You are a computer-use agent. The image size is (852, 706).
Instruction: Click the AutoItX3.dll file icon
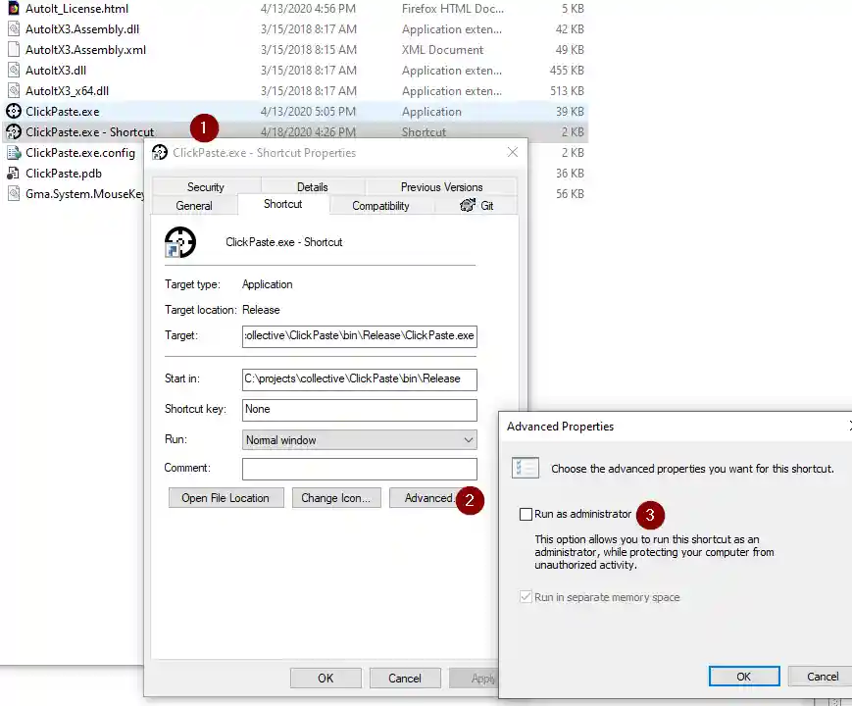point(12,70)
